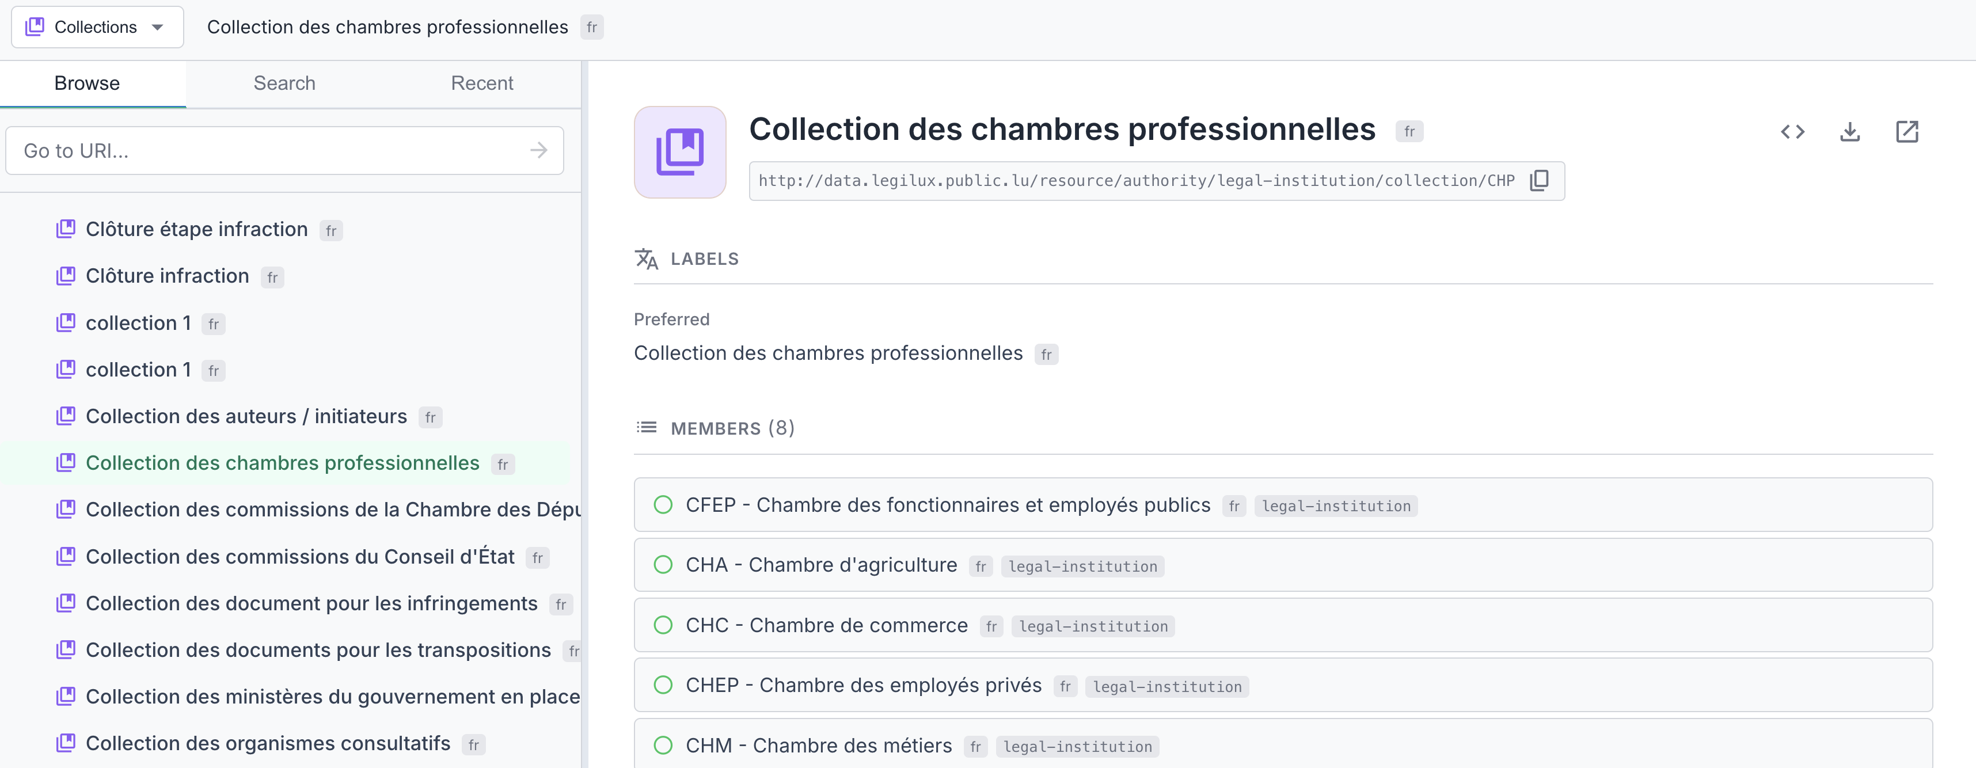
Task: Open Collection des organismes consultatifs
Action: (x=268, y=743)
